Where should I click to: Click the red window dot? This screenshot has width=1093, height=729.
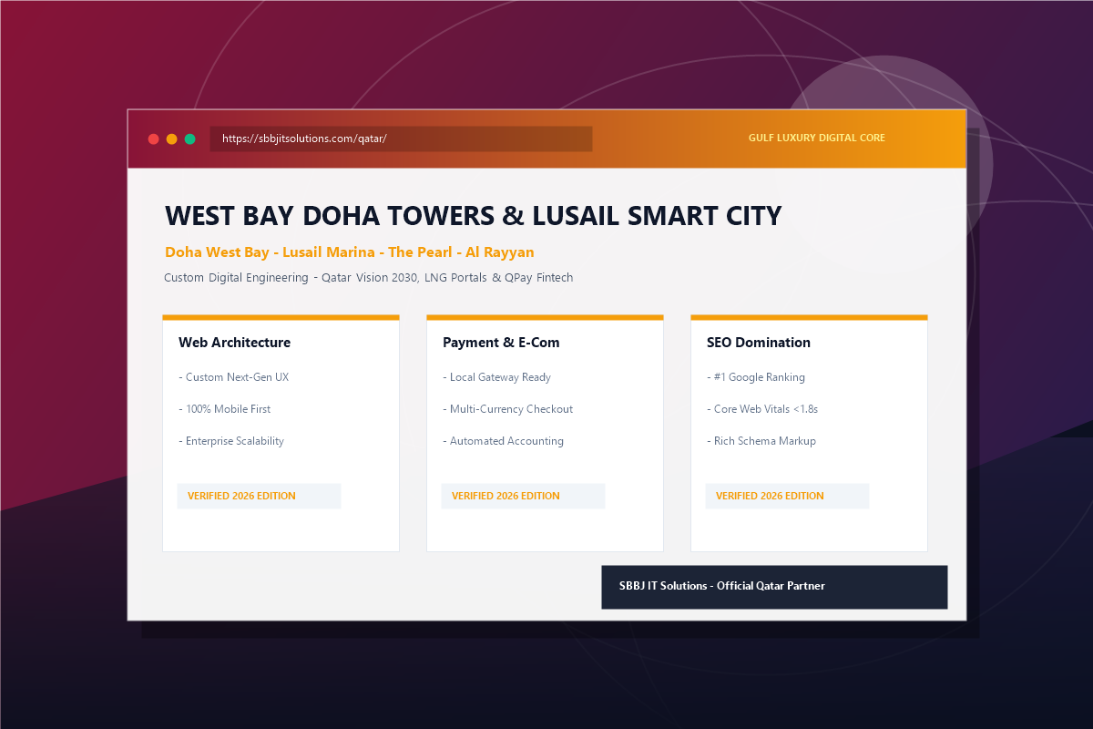(154, 139)
